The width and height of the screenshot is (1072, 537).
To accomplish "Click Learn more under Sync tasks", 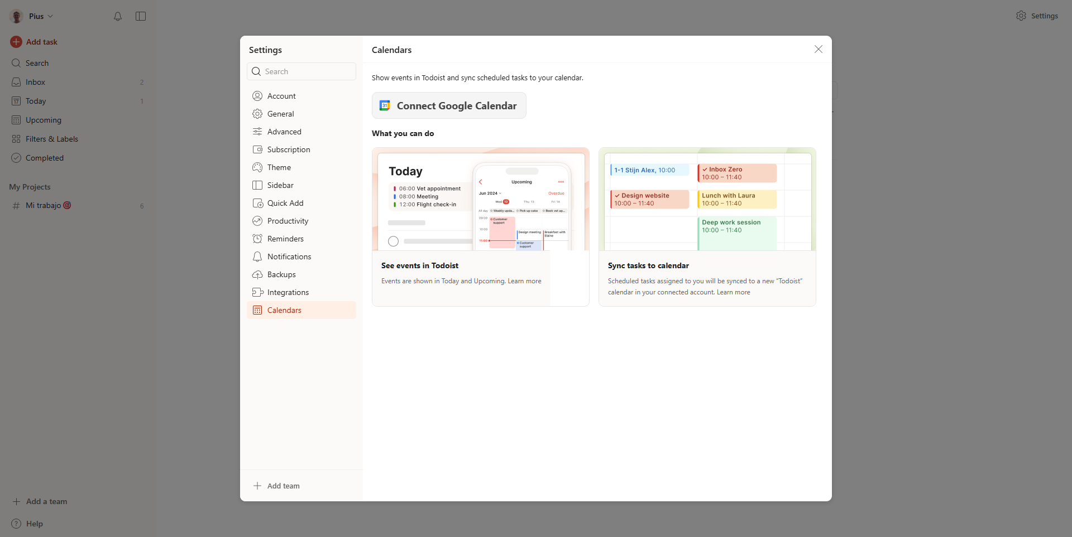I will (x=733, y=292).
